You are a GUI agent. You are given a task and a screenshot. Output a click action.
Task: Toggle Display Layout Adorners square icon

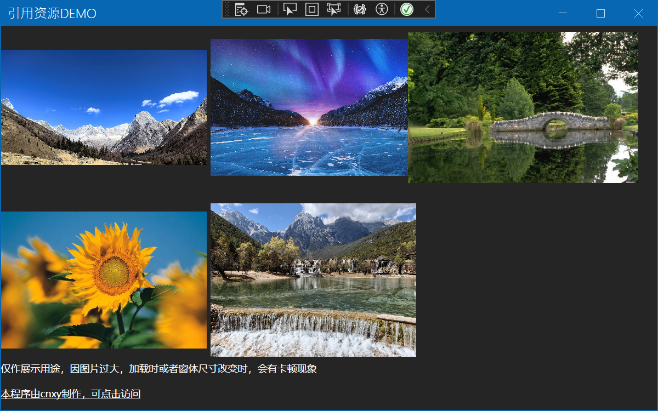click(311, 9)
